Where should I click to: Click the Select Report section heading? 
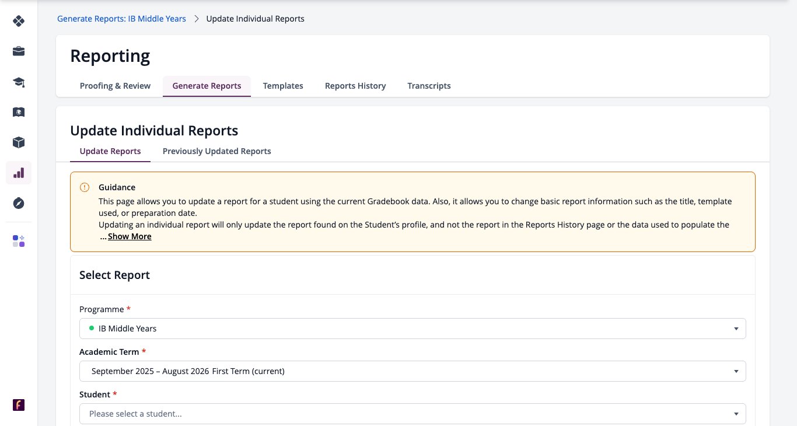tap(114, 275)
